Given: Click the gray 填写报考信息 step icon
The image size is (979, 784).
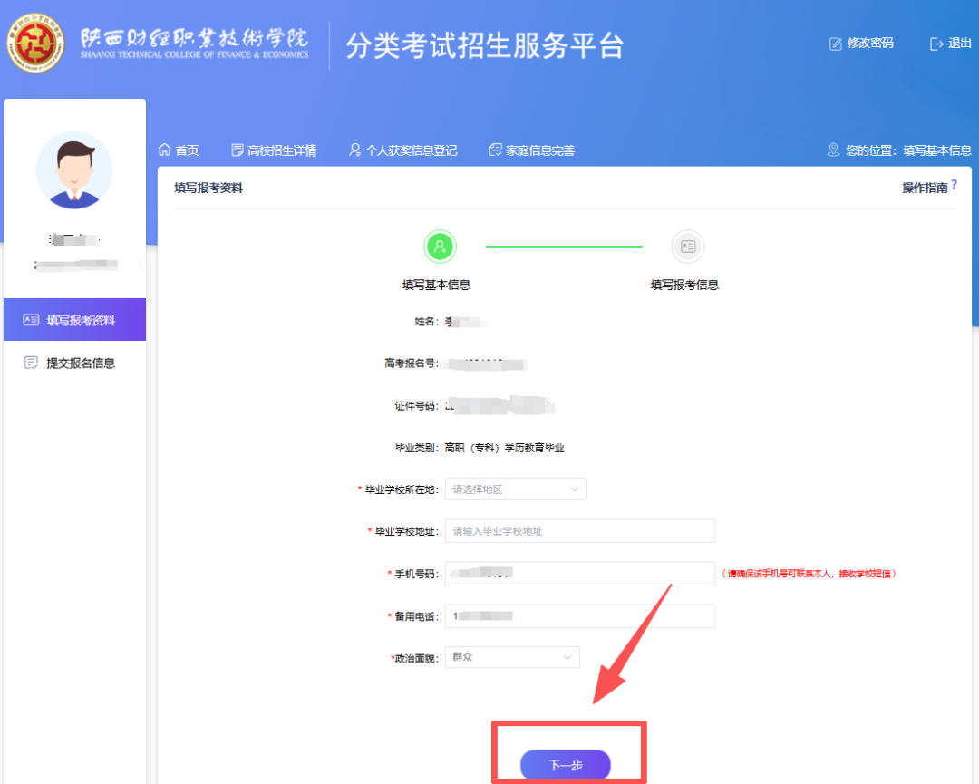Looking at the screenshot, I should coord(687,246).
